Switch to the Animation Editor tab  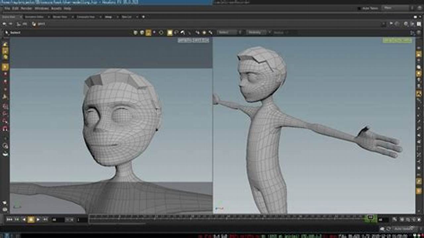[34, 17]
